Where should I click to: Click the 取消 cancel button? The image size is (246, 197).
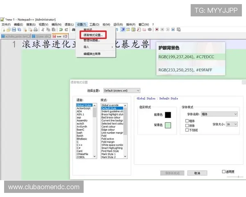[x=197, y=173]
